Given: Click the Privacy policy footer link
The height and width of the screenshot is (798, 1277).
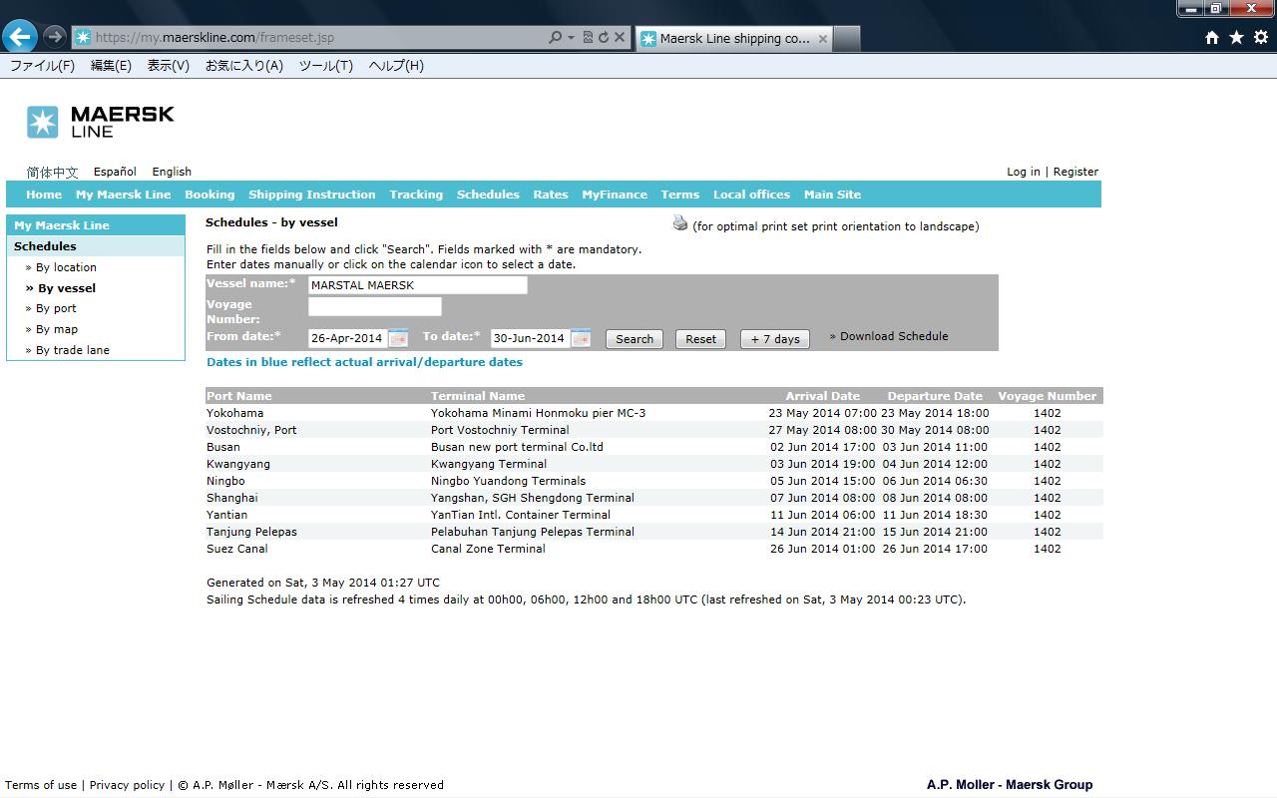Looking at the screenshot, I should 127,785.
